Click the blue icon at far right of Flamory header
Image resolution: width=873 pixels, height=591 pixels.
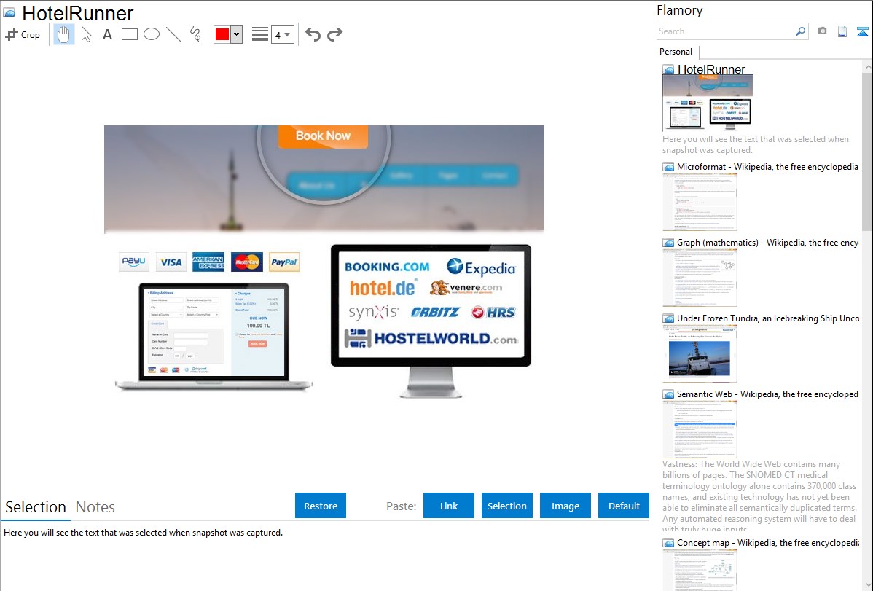click(x=862, y=31)
